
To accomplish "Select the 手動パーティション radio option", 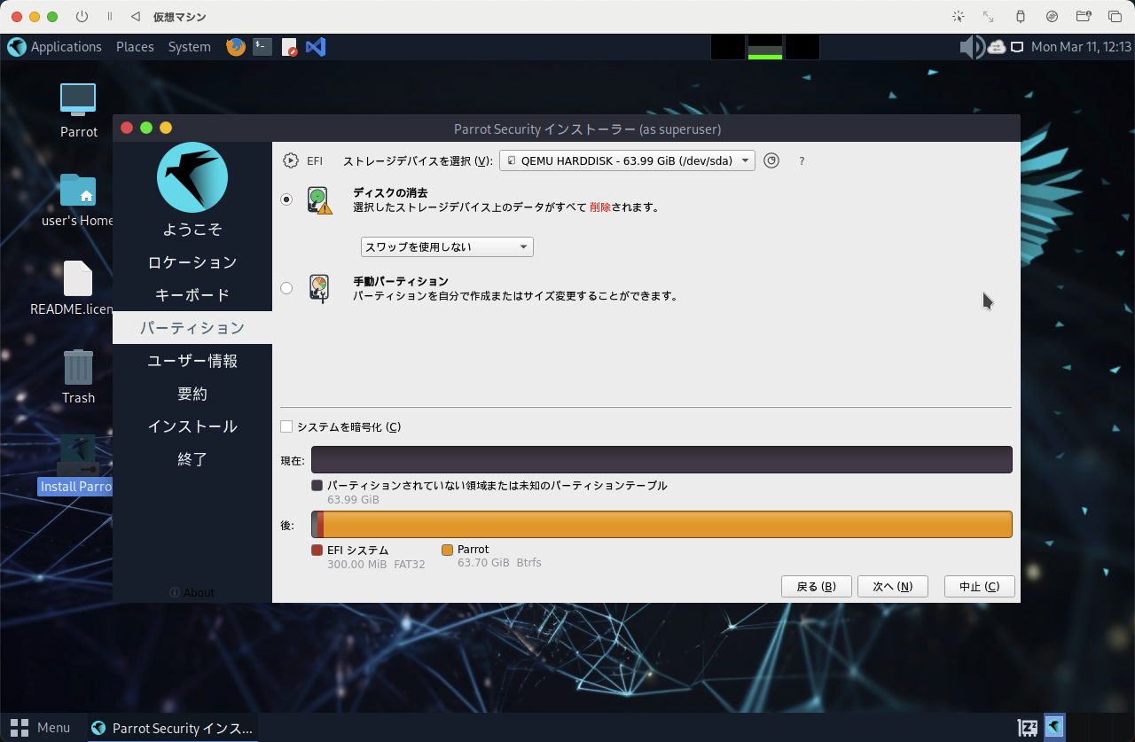I will pos(286,288).
